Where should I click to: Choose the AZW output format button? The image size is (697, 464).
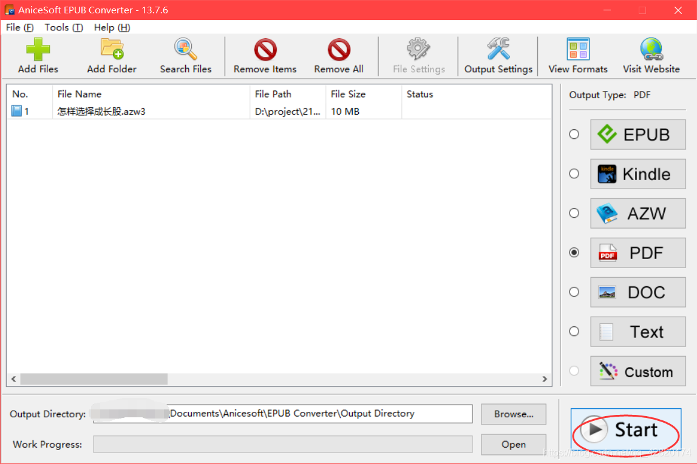[x=638, y=214]
